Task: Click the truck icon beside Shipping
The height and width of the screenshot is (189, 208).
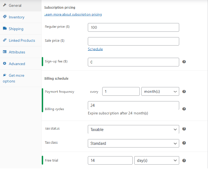Action: tap(5, 28)
